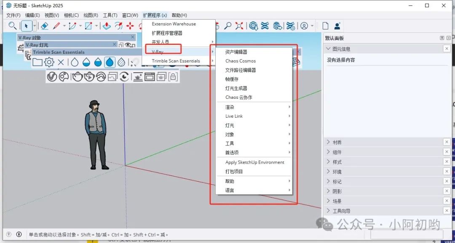455x243 pixels.
Task: Click the V-Ray cloud render icon
Action: click(x=101, y=77)
